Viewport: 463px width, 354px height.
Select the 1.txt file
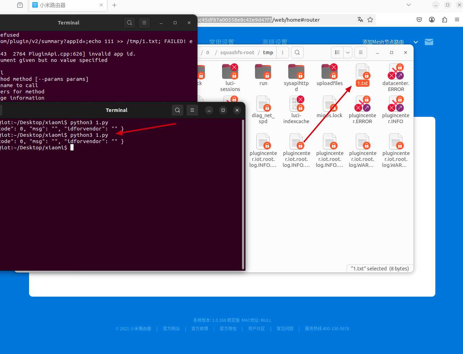(x=363, y=75)
